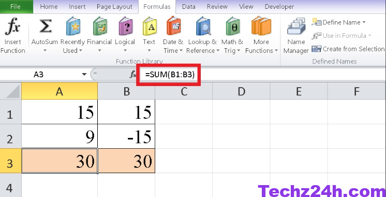This screenshot has width=386, height=197.
Task: Expand the Name Box dropdown arrow
Action: tap(84, 74)
